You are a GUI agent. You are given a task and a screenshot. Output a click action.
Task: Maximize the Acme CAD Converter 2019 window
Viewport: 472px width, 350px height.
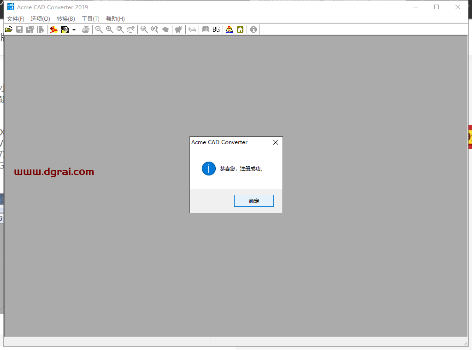[437, 7]
